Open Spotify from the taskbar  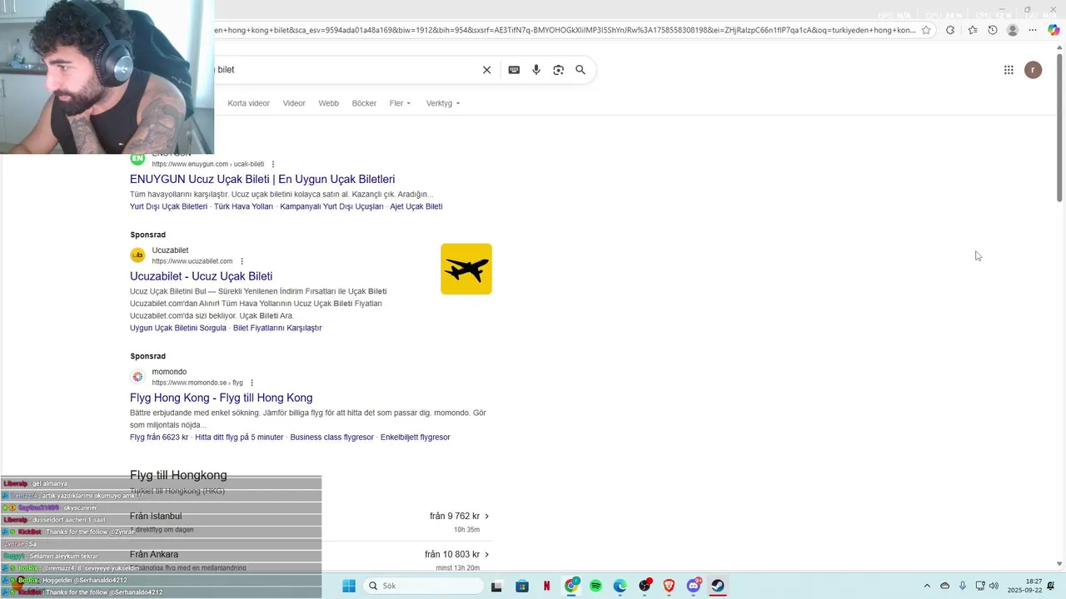[595, 586]
